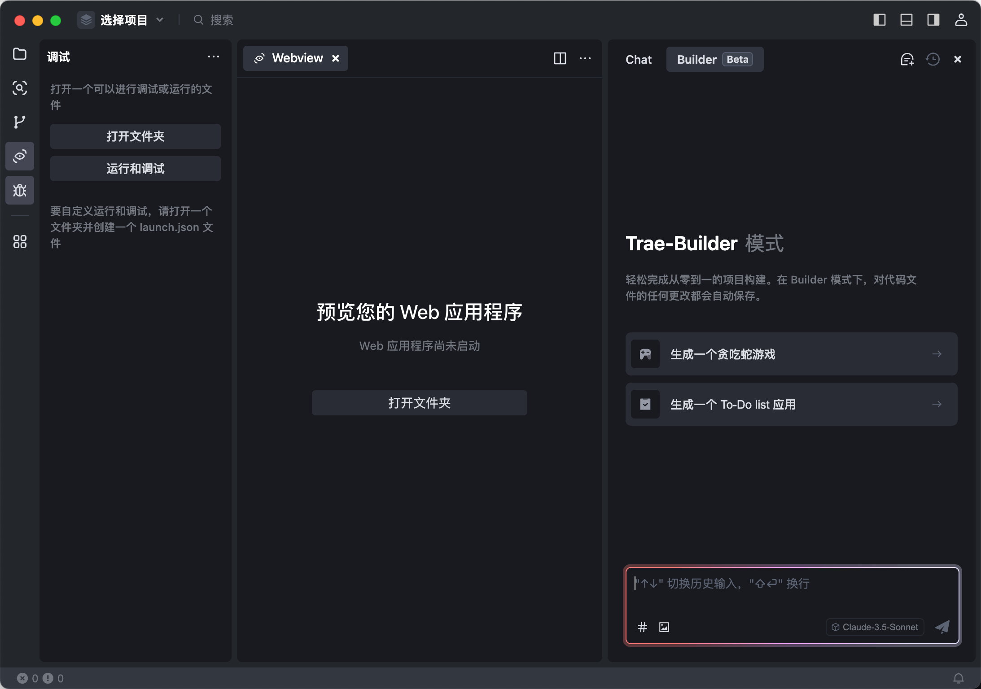
Task: Select the Extensions grid icon
Action: tap(20, 242)
